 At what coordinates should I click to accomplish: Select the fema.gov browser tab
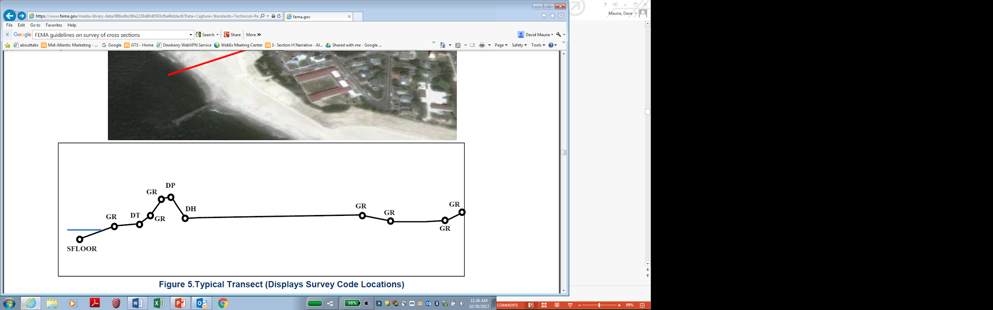[x=319, y=17]
